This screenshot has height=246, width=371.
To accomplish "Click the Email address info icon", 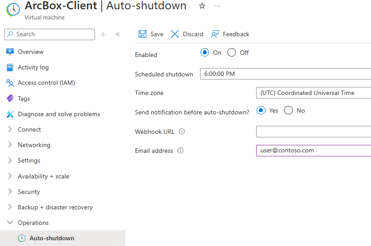I will pyautogui.click(x=180, y=151).
